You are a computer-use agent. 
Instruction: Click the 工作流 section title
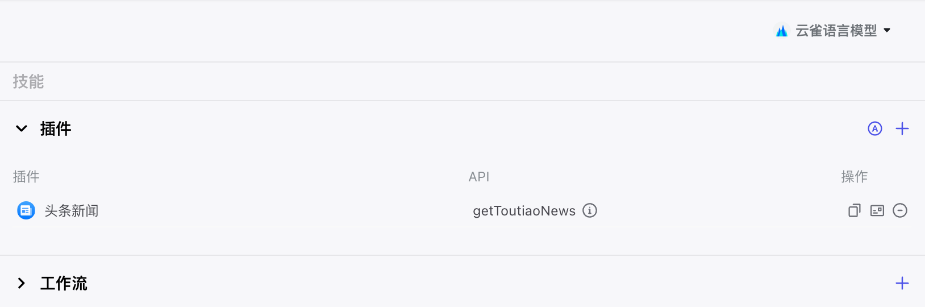[x=64, y=283]
